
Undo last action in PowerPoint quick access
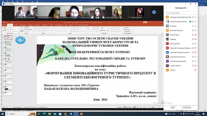7,22
